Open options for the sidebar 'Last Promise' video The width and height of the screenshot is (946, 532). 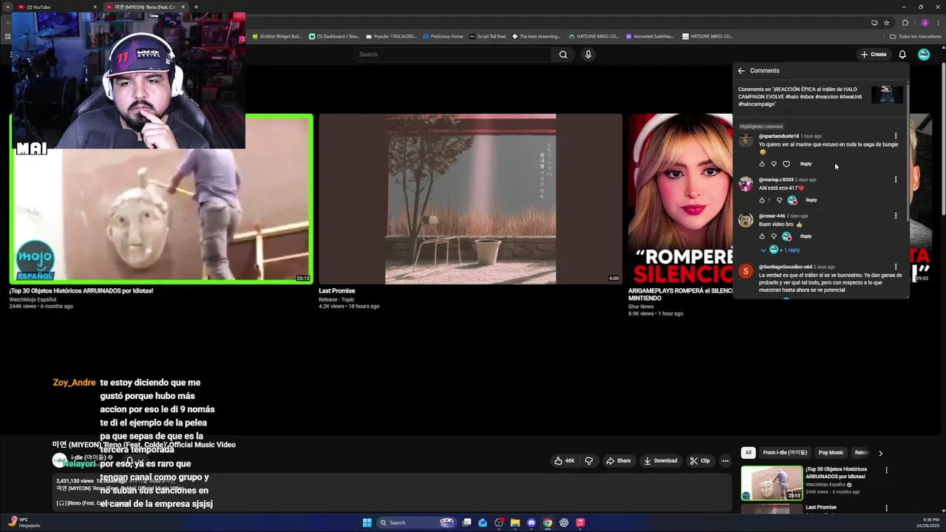(886, 508)
